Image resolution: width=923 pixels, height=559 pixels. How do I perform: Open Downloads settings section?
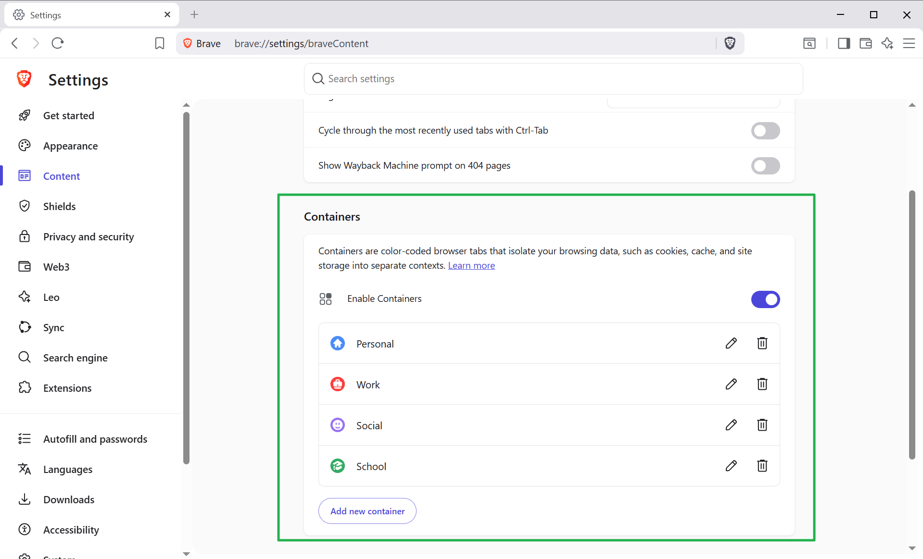69,499
